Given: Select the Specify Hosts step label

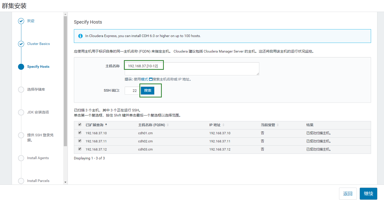Looking at the screenshot, I should 38,66.
